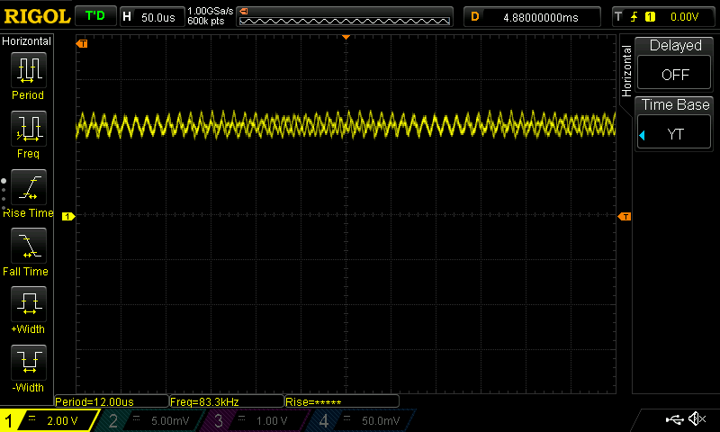Click the trigger source channel 1 badge
This screenshot has width=720, height=432.
(650, 17)
